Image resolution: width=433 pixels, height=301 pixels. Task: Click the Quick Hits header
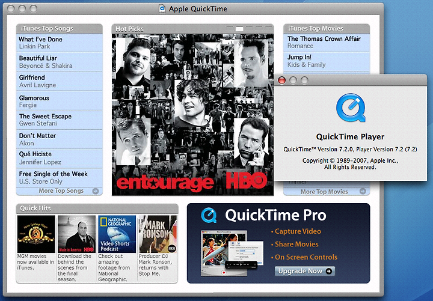click(x=97, y=208)
